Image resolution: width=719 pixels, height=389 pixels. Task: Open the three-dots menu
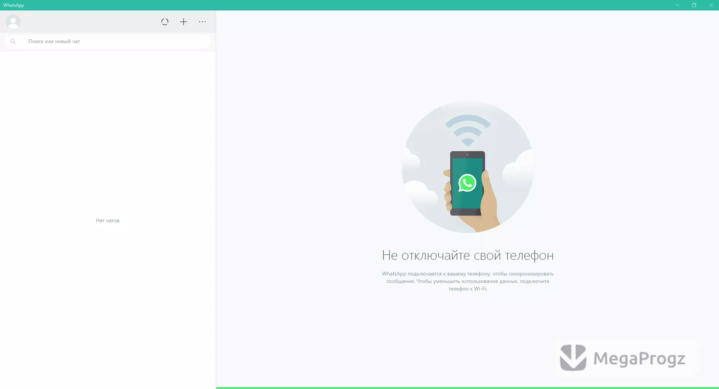(x=202, y=22)
